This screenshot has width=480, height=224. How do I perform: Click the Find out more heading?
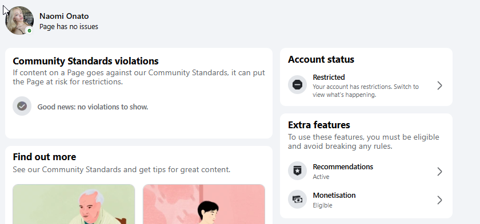coord(45,157)
